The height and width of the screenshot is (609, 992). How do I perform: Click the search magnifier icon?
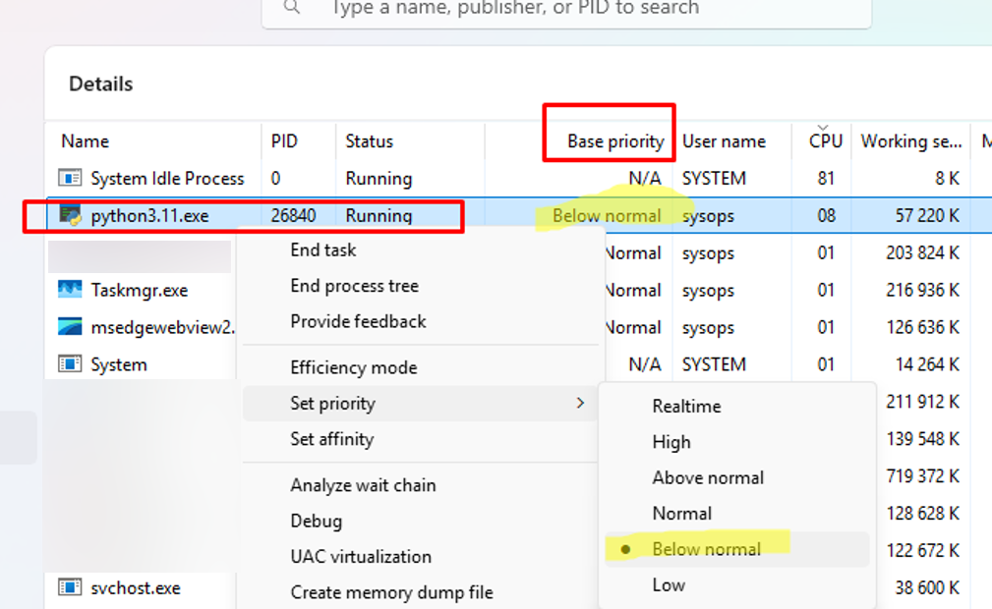coord(292,6)
